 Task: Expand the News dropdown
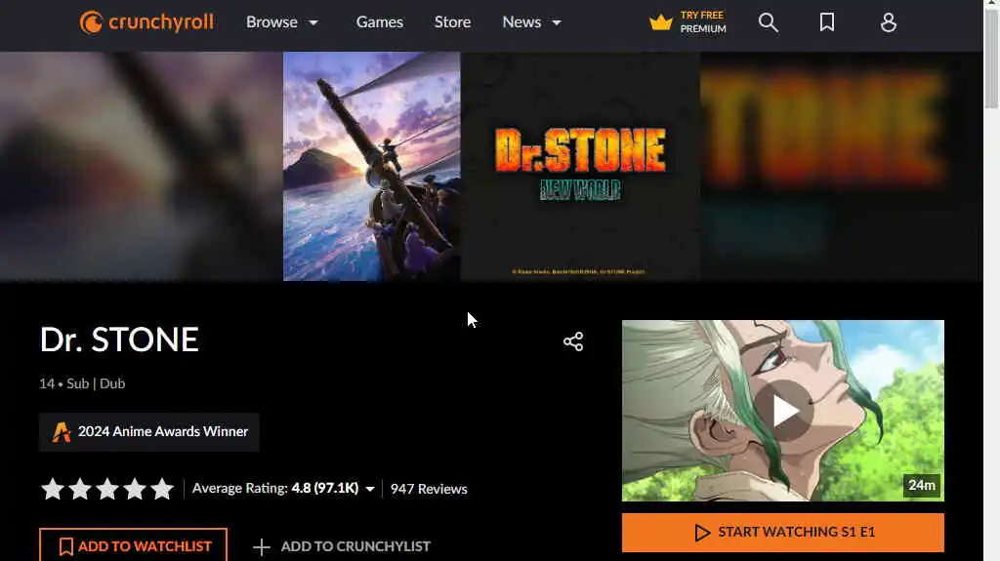tap(531, 22)
